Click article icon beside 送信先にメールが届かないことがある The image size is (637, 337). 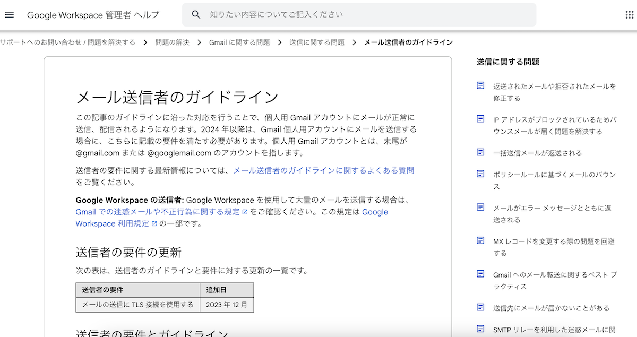tap(480, 307)
